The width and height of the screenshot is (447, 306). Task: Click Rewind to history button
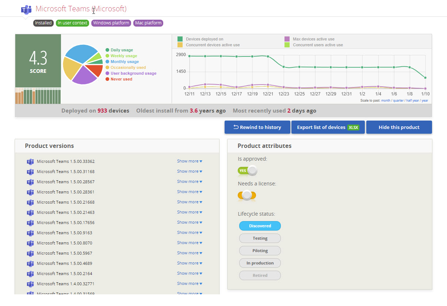click(x=257, y=127)
